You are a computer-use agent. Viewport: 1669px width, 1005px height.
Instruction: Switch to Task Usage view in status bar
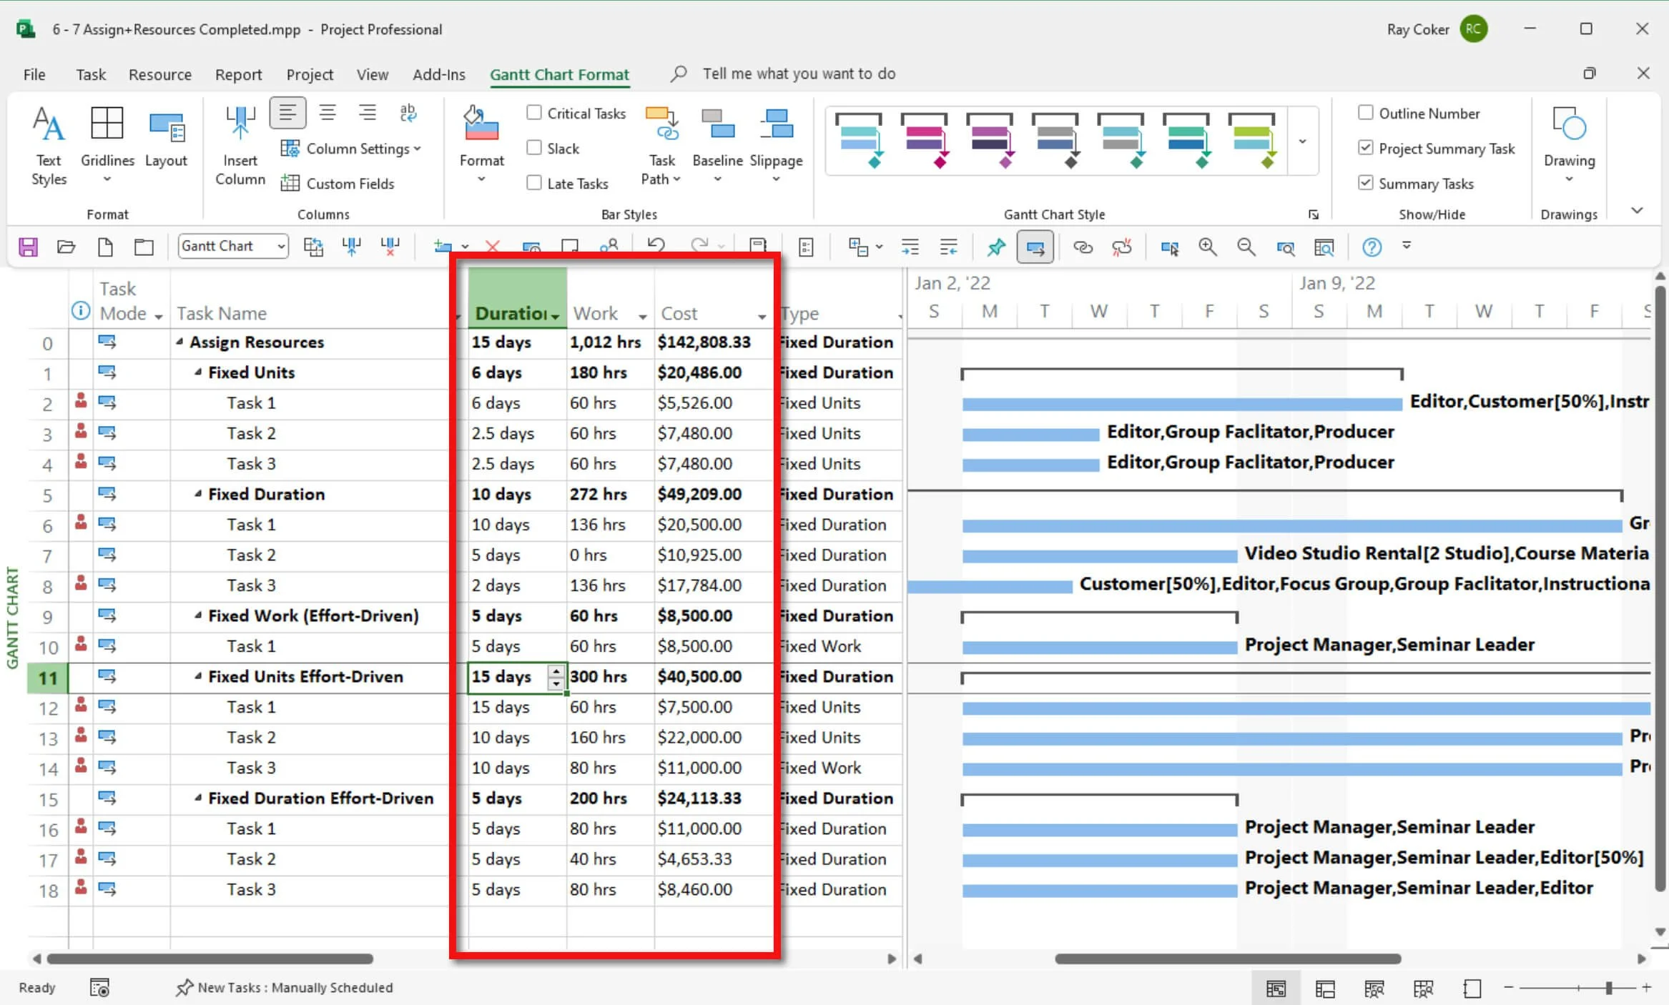[x=1325, y=989]
